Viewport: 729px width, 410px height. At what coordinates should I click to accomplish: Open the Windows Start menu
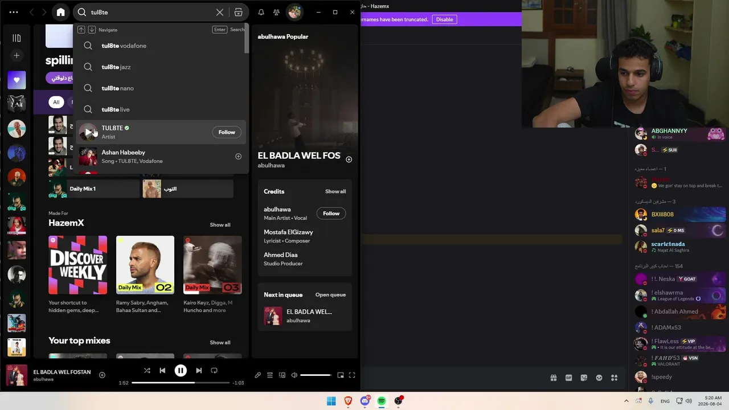coord(331,401)
